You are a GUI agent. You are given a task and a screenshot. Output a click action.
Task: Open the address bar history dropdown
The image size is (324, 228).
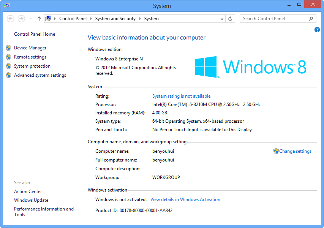click(222, 19)
